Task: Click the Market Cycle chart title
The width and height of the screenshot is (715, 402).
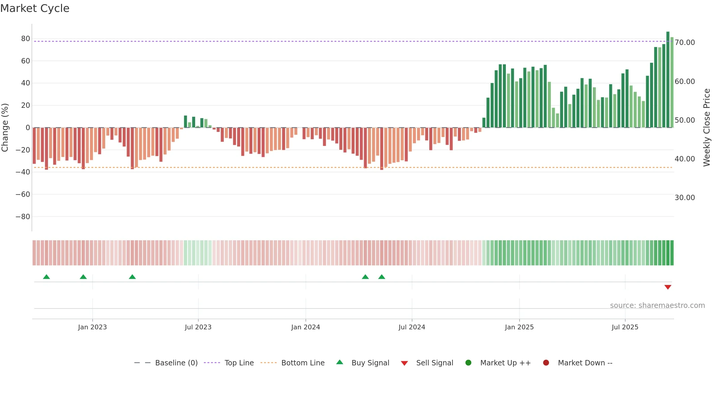Action: click(x=35, y=8)
